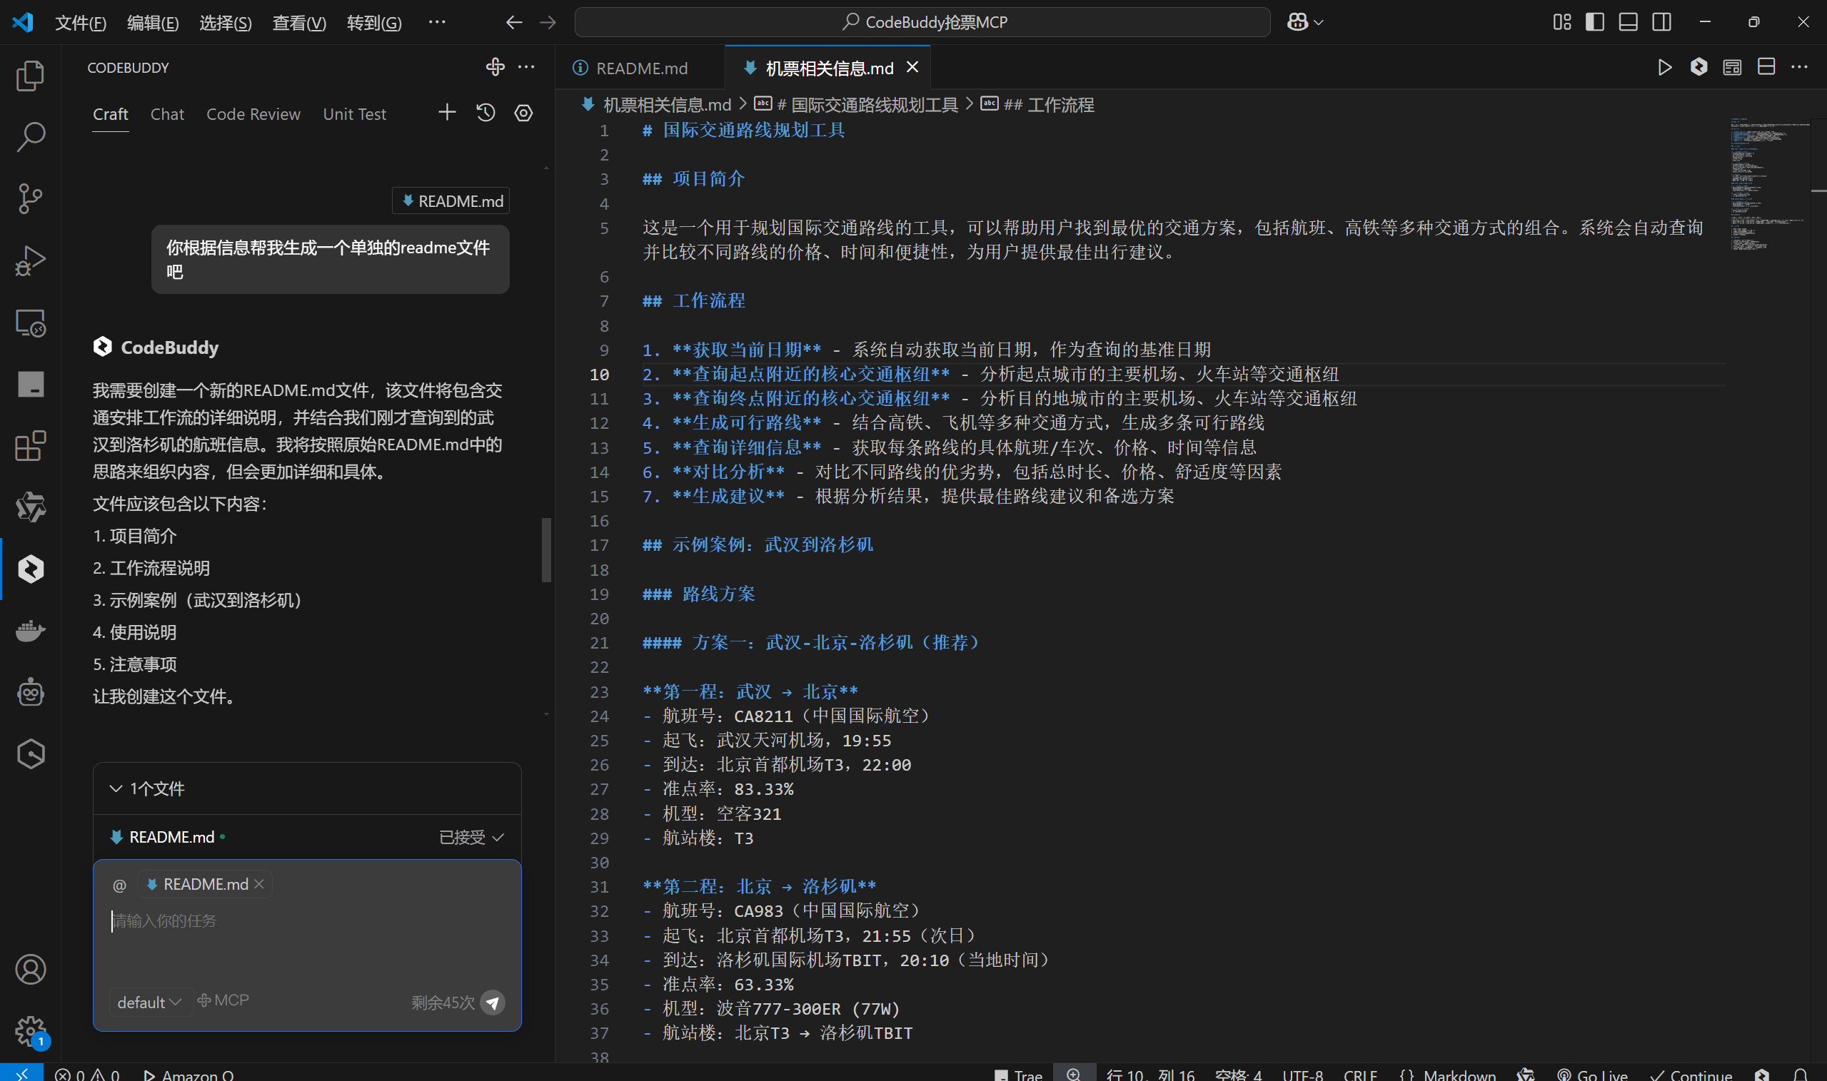Click Go Live in status bar
This screenshot has height=1081, width=1827.
pos(1593,1075)
